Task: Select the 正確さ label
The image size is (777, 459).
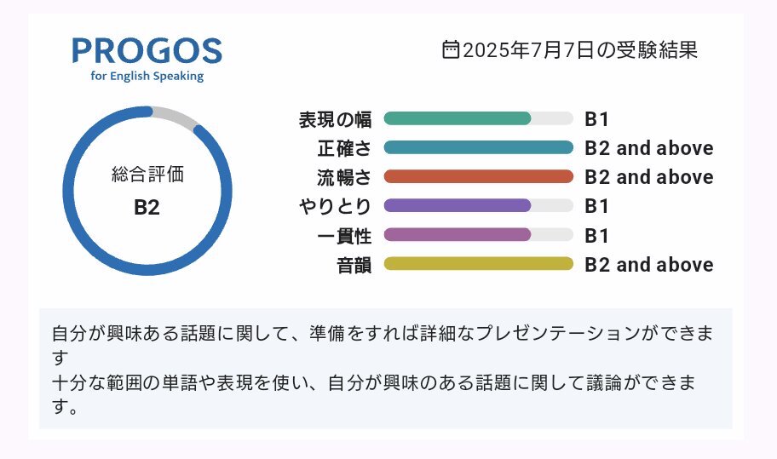Action: [344, 148]
